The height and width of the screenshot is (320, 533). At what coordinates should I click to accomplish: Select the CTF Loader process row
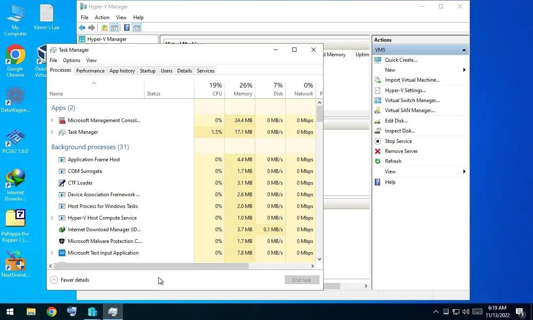(182, 183)
